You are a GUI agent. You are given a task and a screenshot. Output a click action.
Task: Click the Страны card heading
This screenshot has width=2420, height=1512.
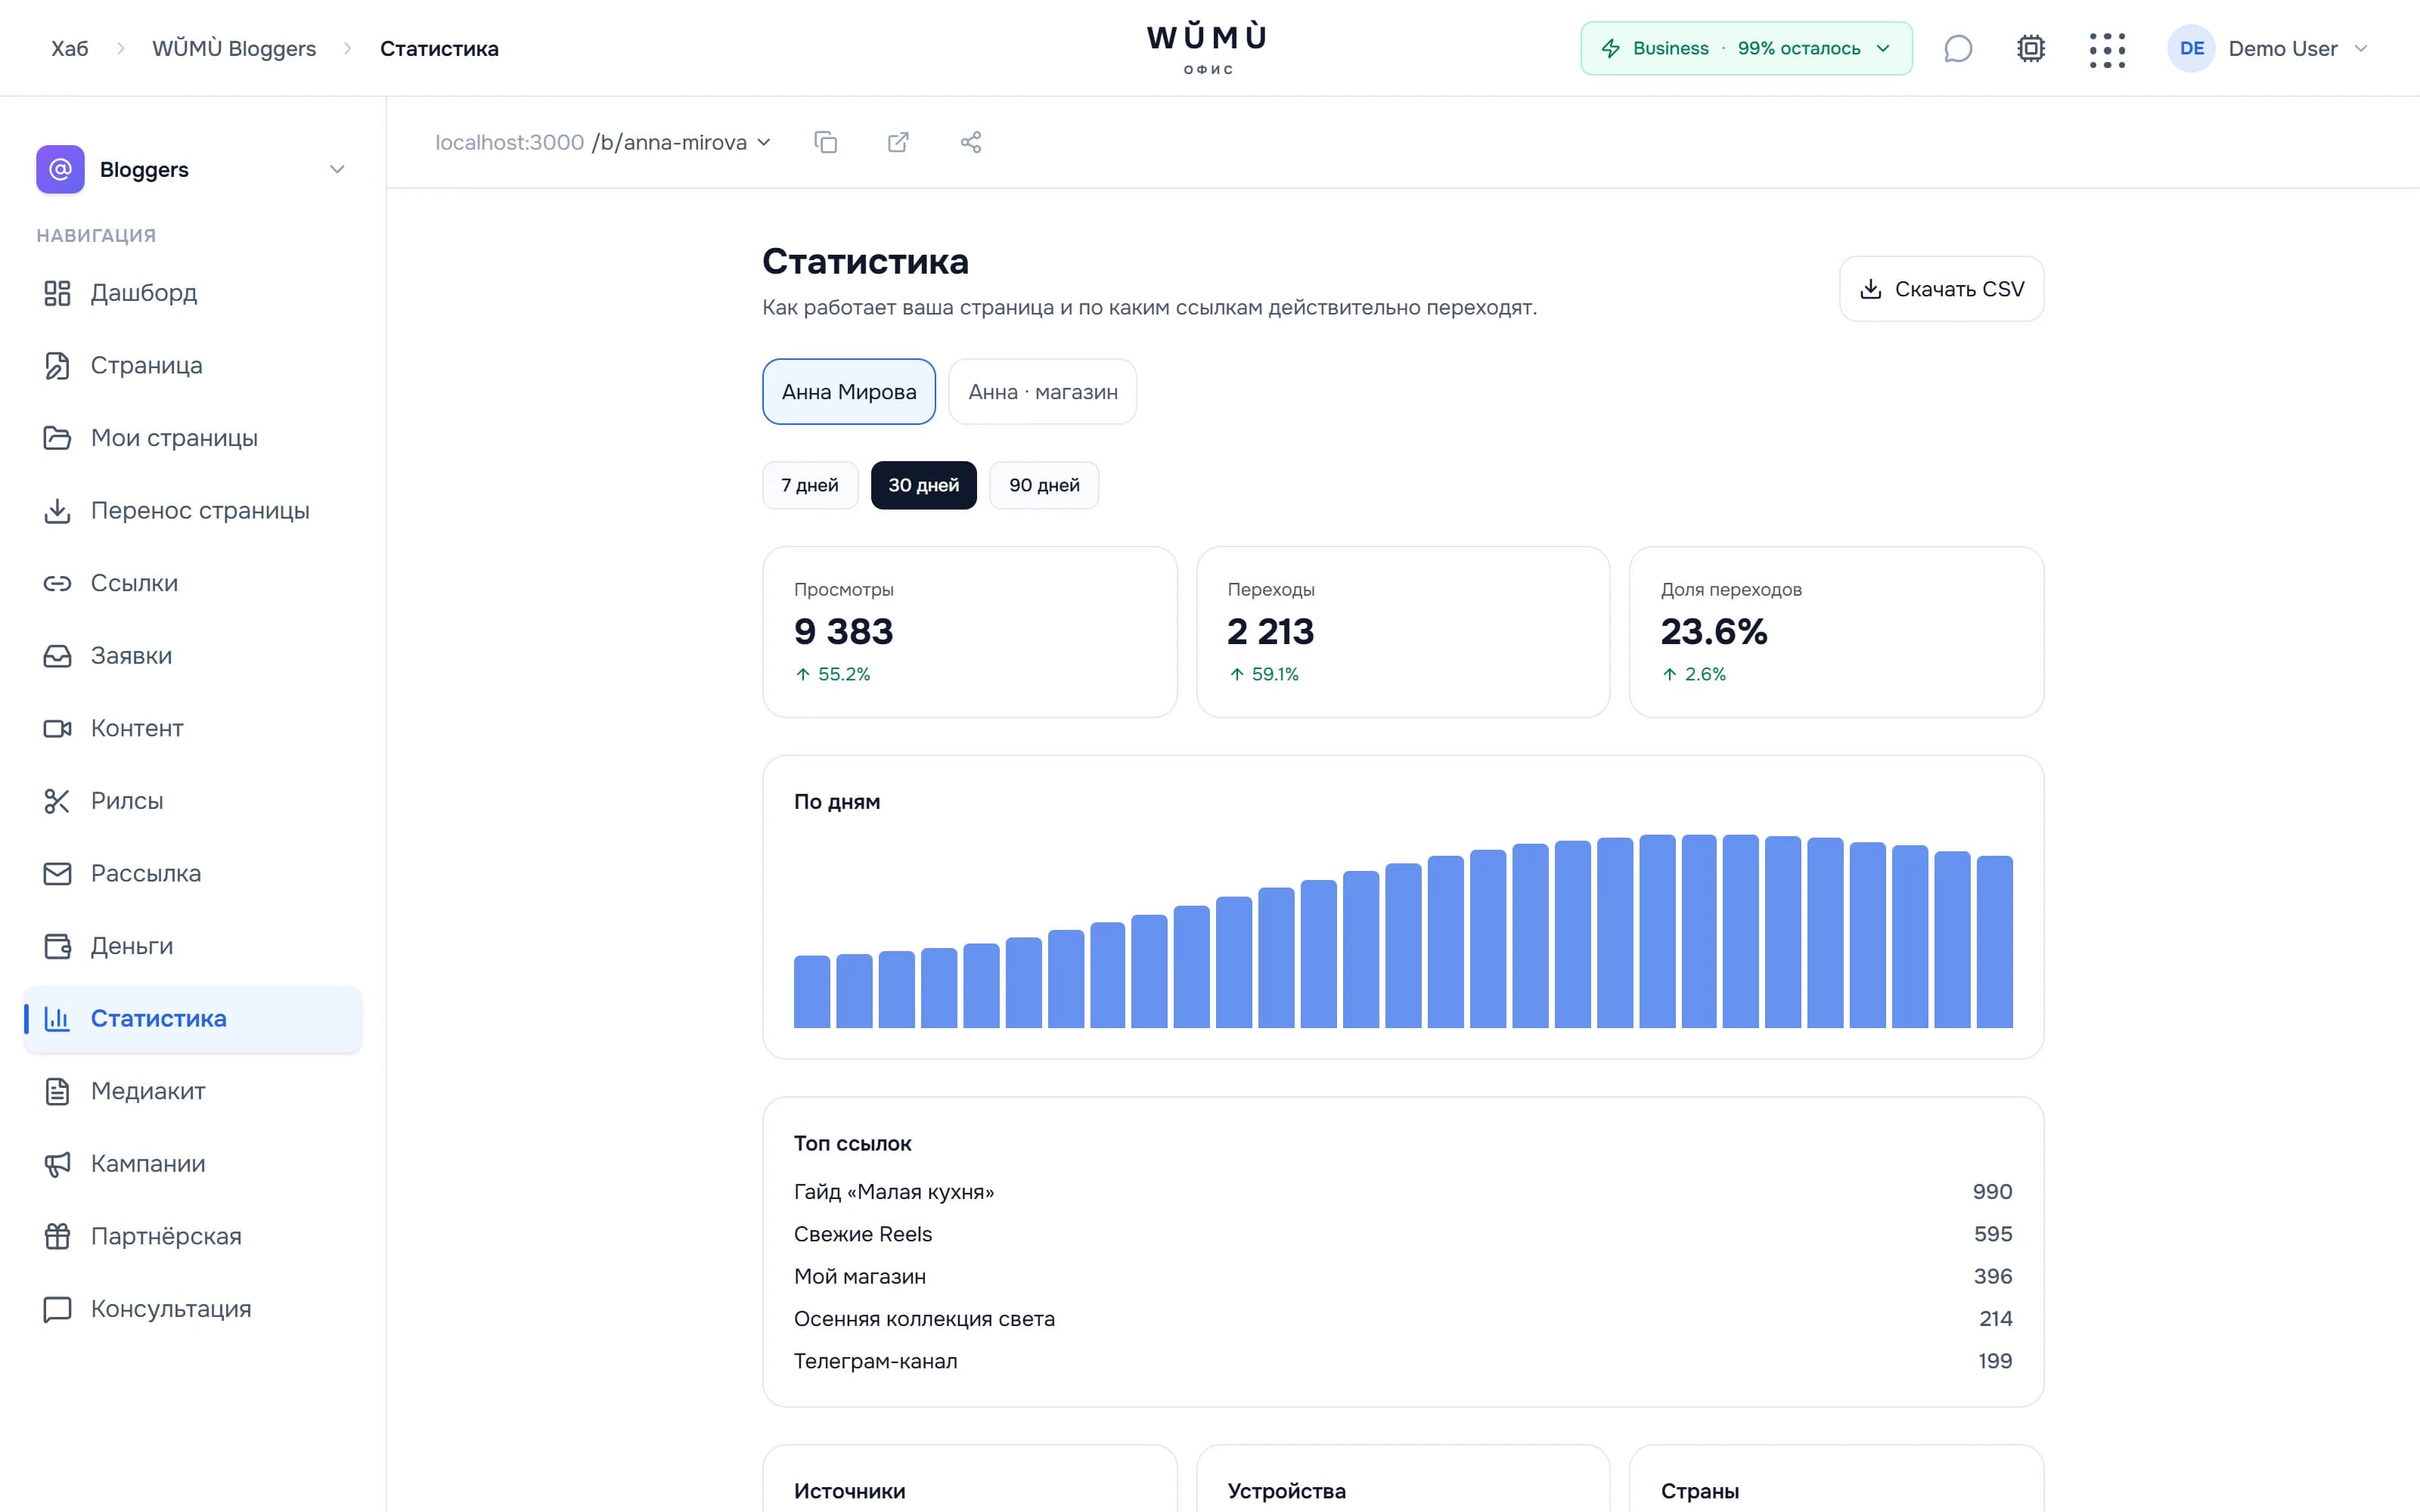1699,1491
